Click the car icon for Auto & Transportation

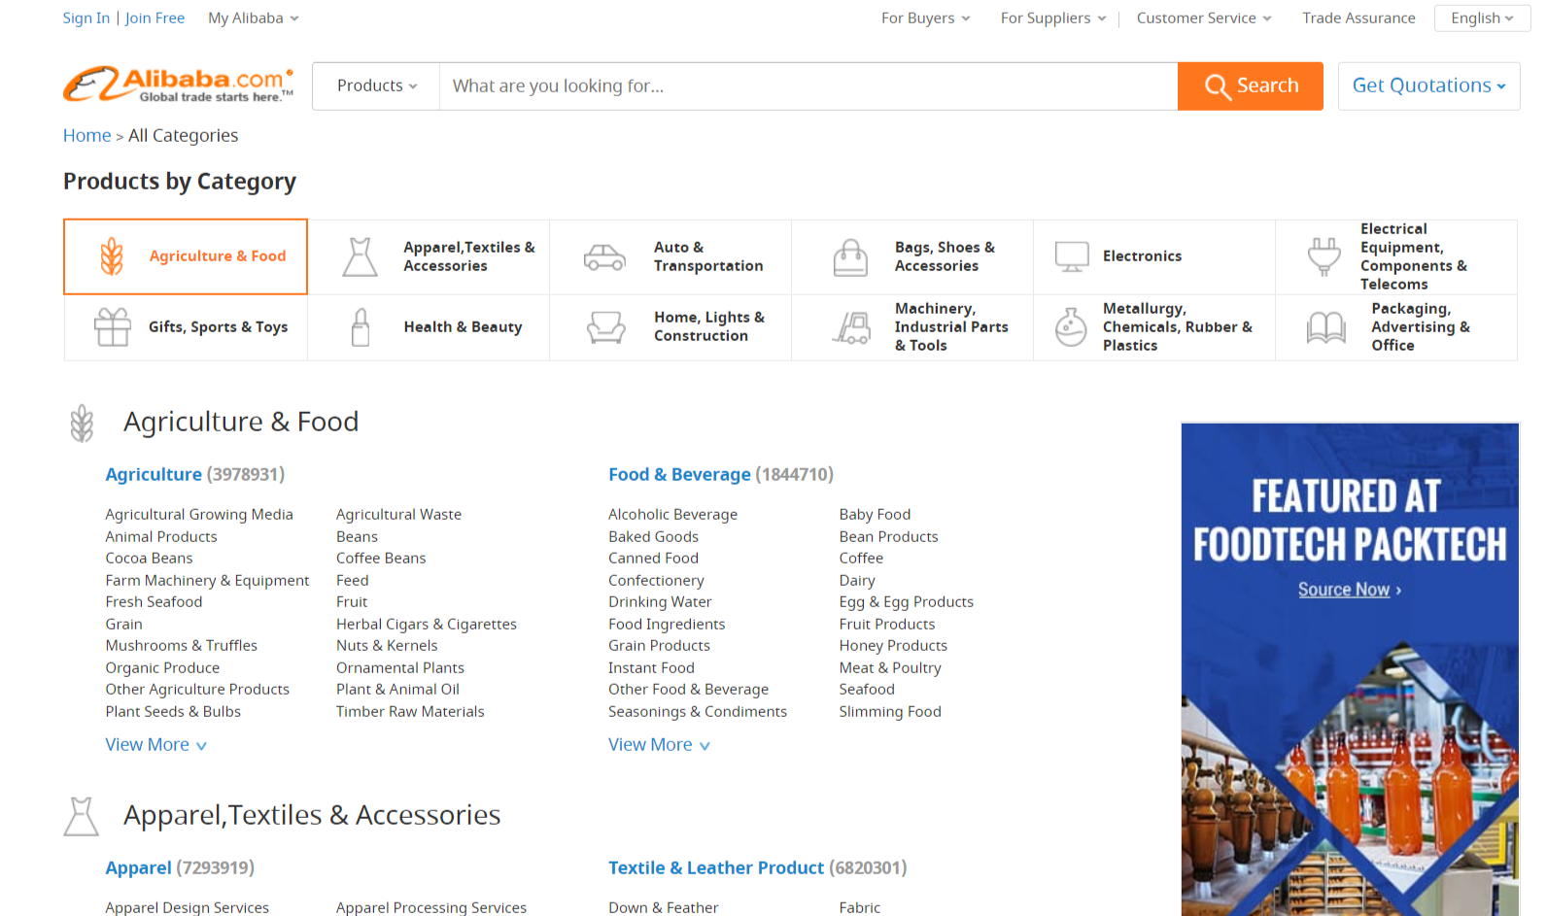coord(604,257)
